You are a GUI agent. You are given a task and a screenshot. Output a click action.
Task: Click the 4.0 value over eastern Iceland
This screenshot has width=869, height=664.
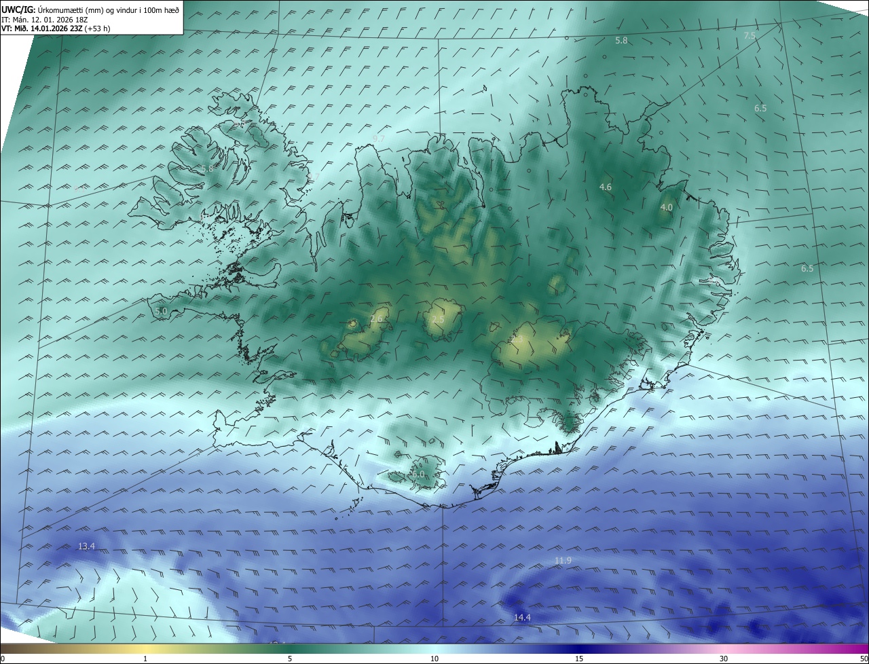tap(667, 207)
